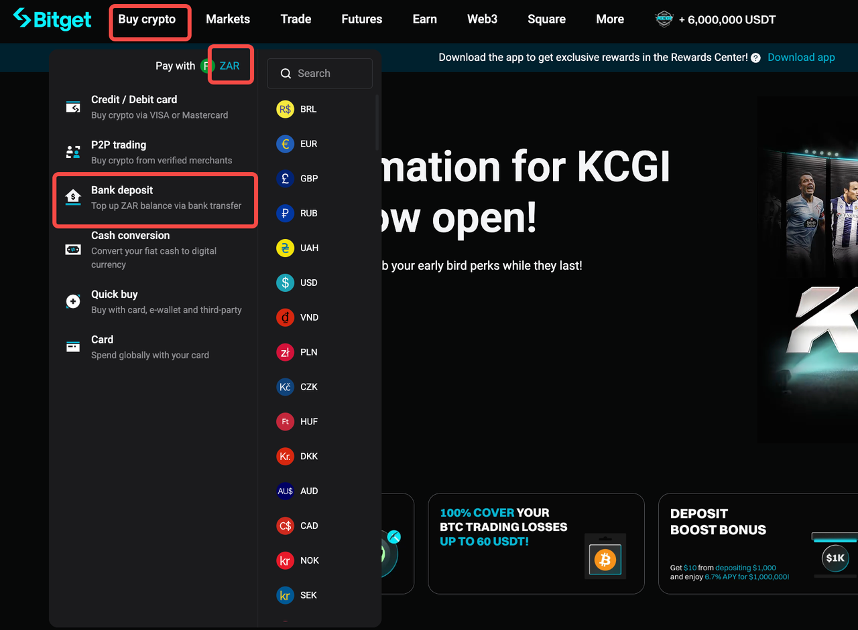The height and width of the screenshot is (630, 858).
Task: Click the VND dong symbol icon
Action: click(x=285, y=317)
